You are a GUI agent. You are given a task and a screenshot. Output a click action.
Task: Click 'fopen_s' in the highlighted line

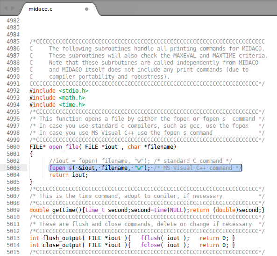click(60, 168)
